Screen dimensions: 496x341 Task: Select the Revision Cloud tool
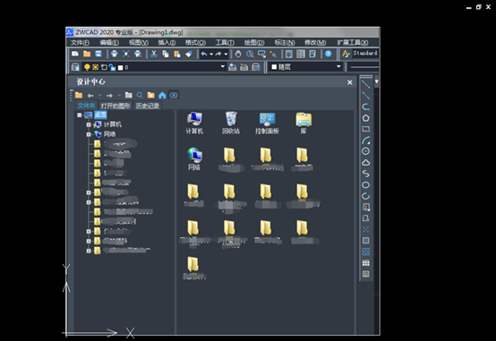tap(365, 163)
